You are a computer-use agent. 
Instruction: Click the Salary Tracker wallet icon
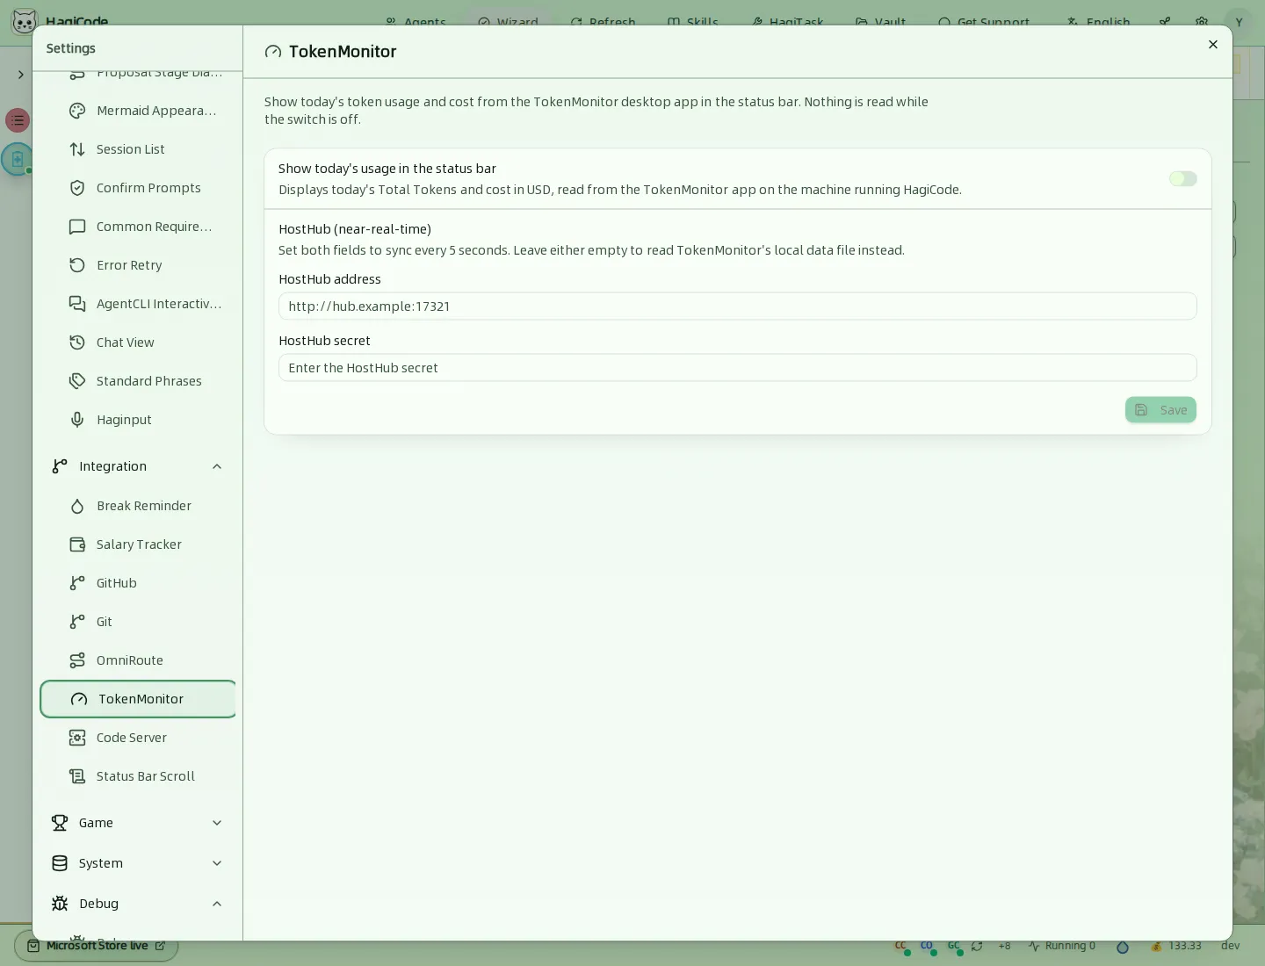tap(77, 544)
